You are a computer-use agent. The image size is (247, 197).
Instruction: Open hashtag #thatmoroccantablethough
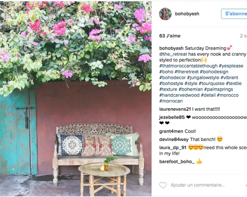188,66
